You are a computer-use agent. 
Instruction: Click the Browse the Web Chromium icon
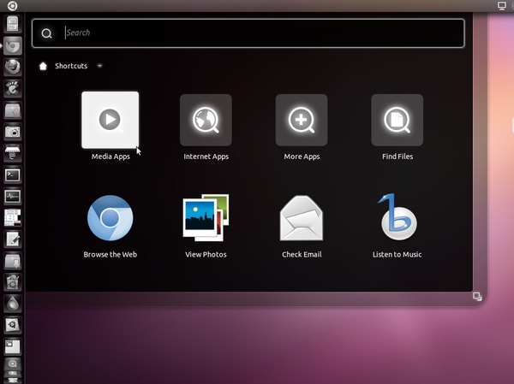click(110, 219)
